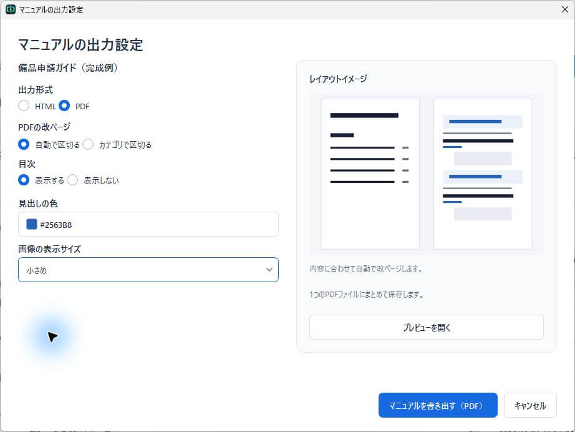Click the table-of-contents page layout thumbnail

pyautogui.click(x=370, y=174)
